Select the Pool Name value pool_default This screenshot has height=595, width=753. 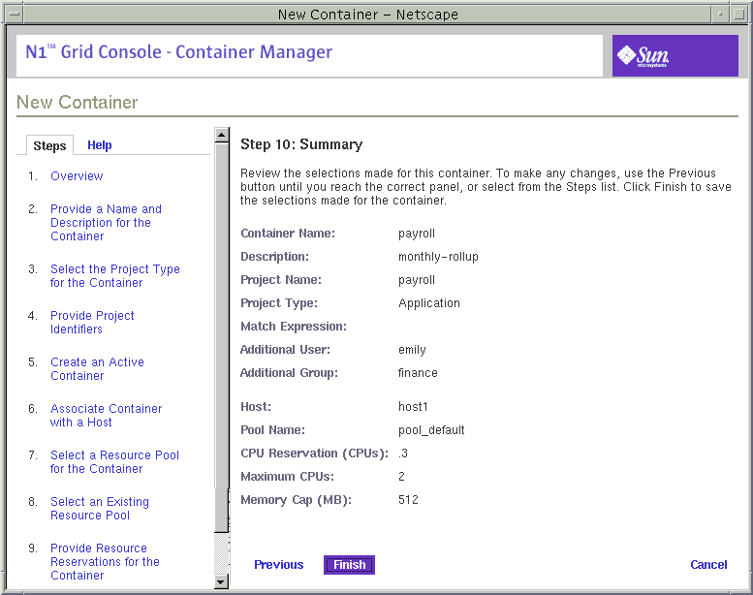click(x=431, y=430)
